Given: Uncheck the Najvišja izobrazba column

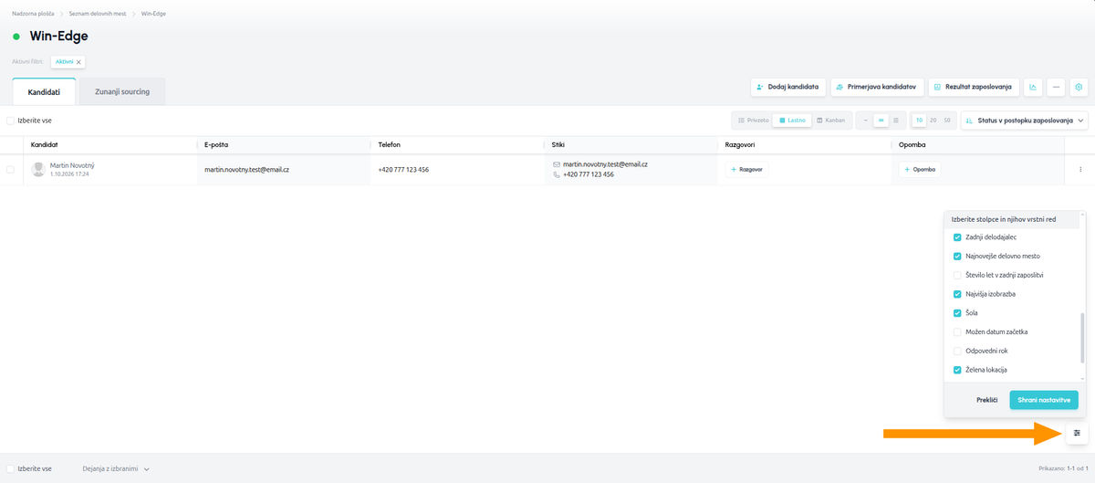Looking at the screenshot, I should (x=957, y=294).
